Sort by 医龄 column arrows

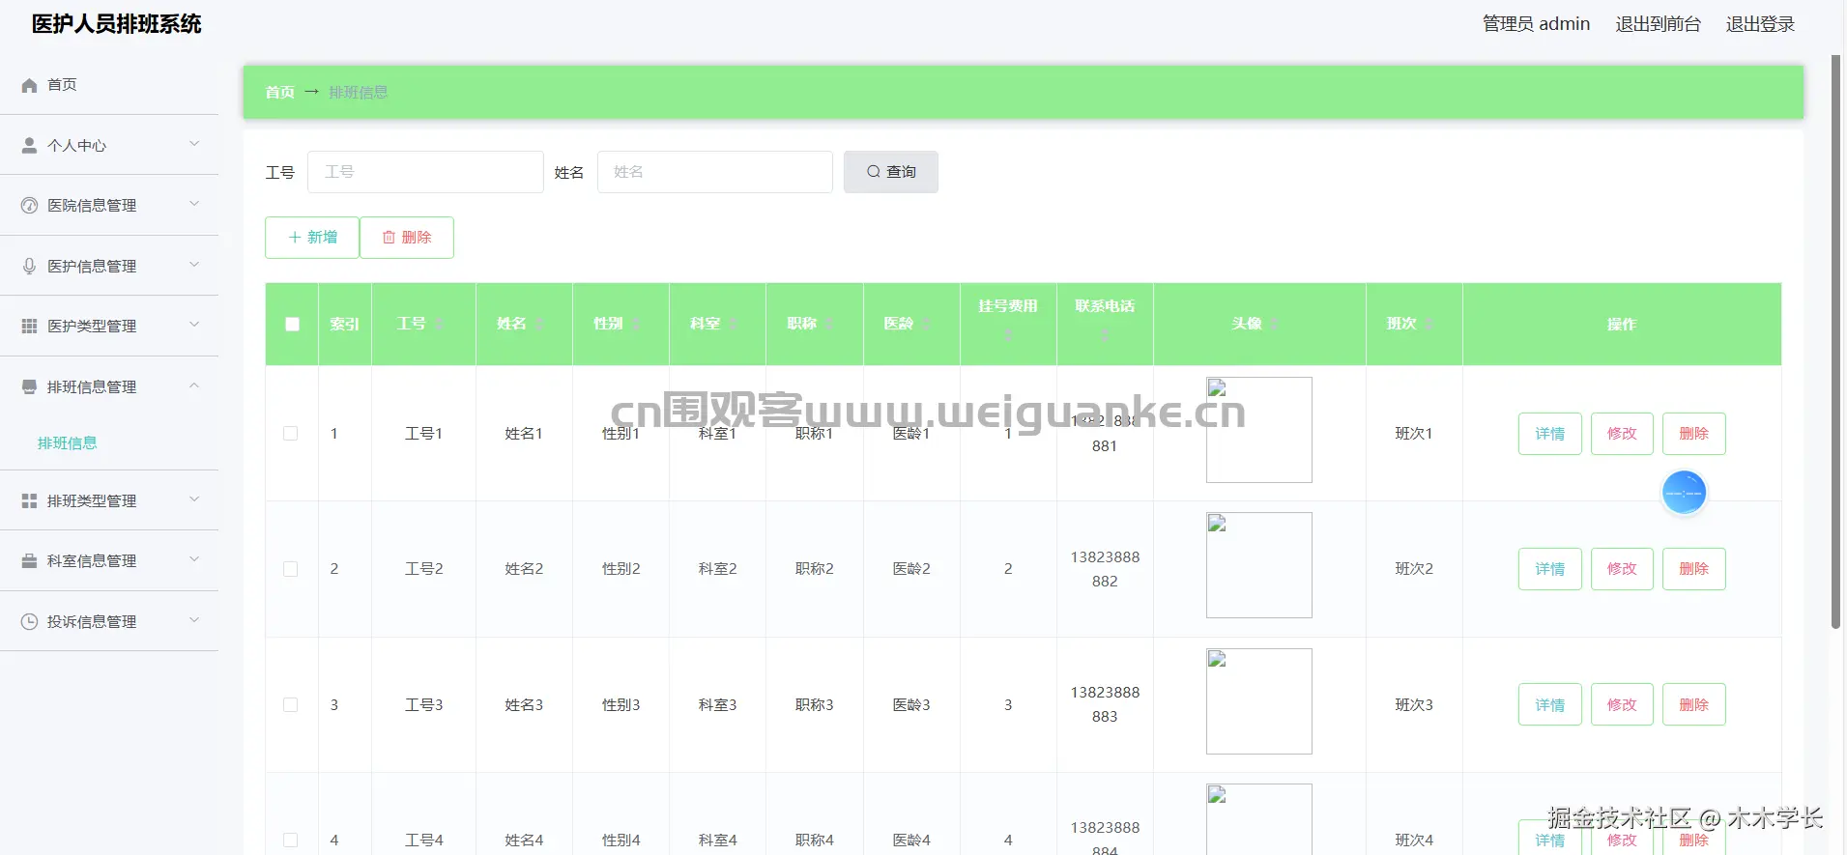tap(926, 324)
